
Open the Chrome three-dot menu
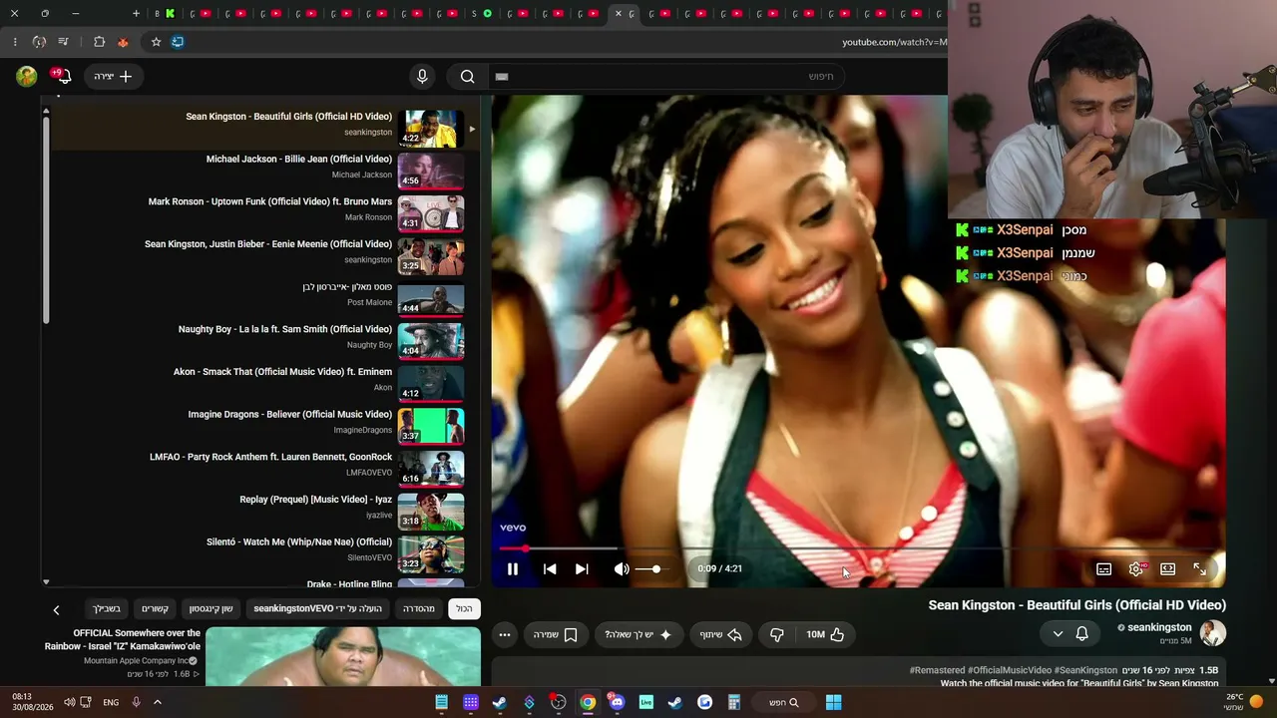pyautogui.click(x=15, y=42)
